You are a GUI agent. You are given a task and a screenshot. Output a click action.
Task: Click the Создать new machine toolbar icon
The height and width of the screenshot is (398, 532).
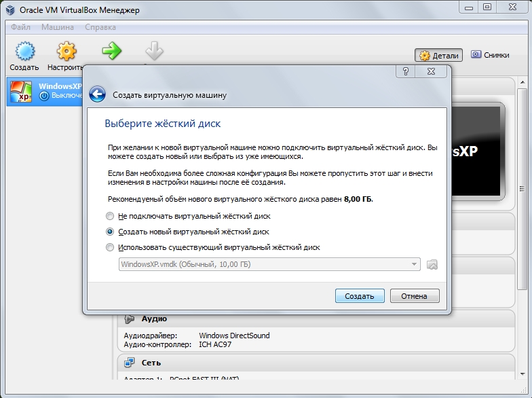24,52
